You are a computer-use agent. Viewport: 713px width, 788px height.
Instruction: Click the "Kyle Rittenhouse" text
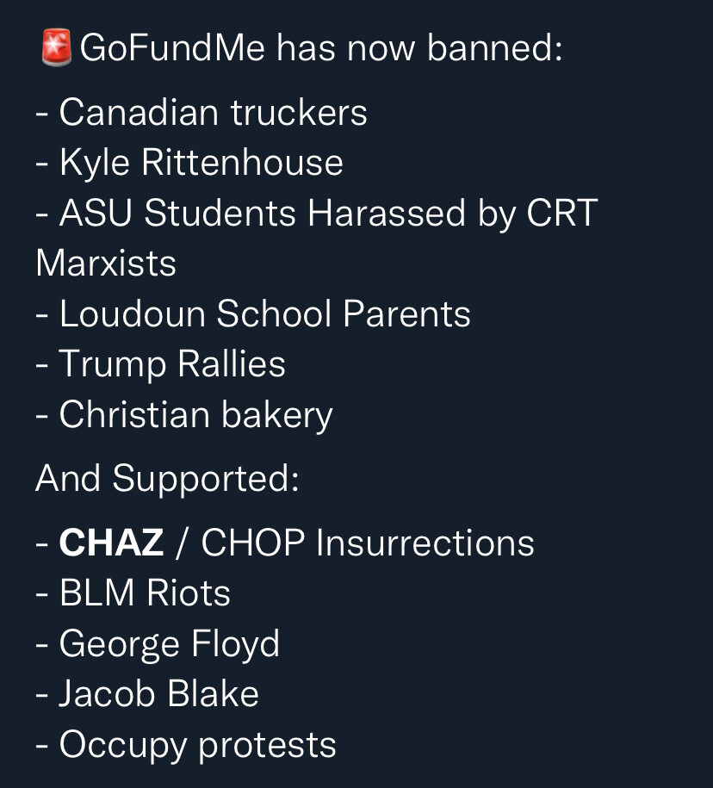click(201, 163)
